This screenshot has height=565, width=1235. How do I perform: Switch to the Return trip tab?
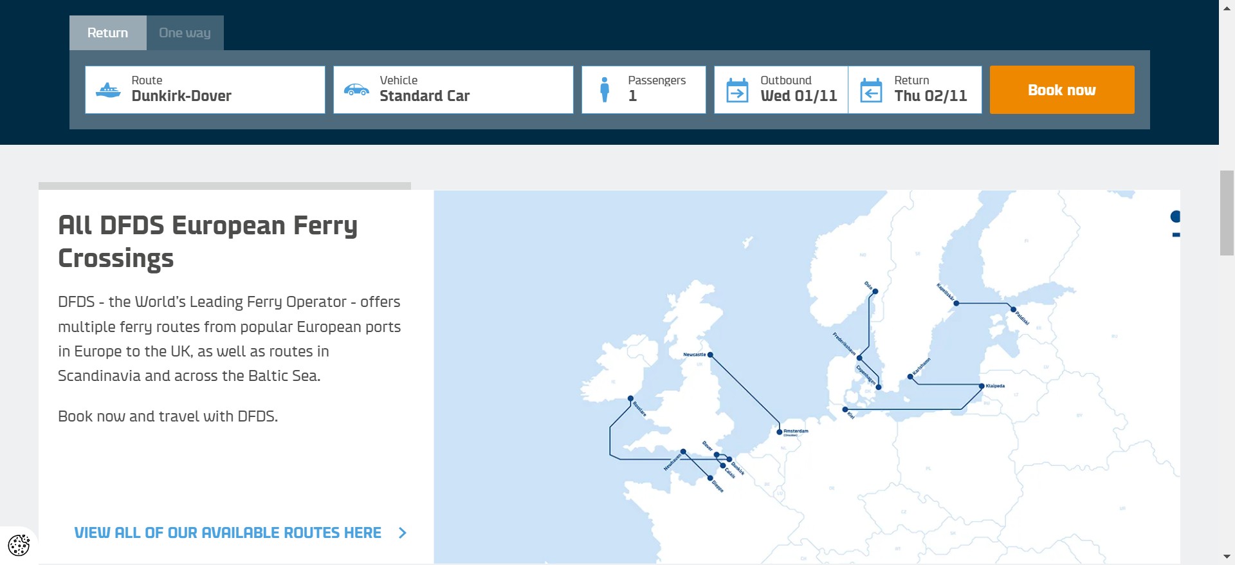coord(107,33)
